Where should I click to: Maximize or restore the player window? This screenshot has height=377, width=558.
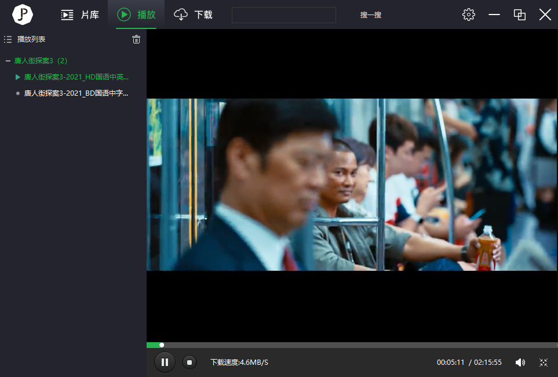click(x=520, y=14)
